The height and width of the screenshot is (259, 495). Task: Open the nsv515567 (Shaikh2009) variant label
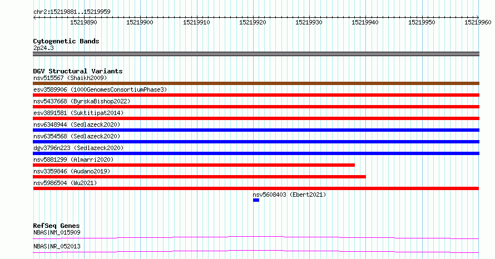coord(70,78)
